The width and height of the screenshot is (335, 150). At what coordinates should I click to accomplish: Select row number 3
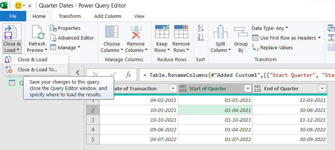(x=93, y=120)
